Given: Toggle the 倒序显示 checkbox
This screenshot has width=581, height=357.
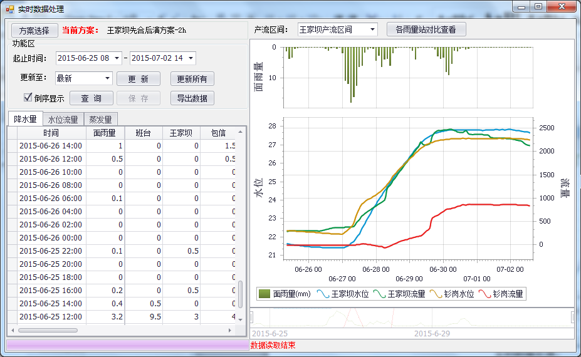Looking at the screenshot, I should click(28, 98).
